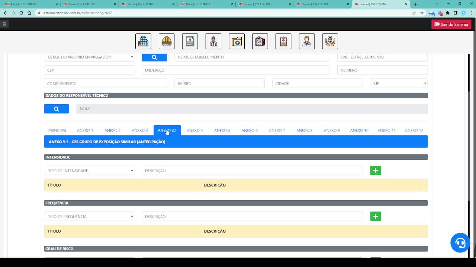Open browser extensions puzzle icon
Screen dimensions: 476x267
click(448, 13)
